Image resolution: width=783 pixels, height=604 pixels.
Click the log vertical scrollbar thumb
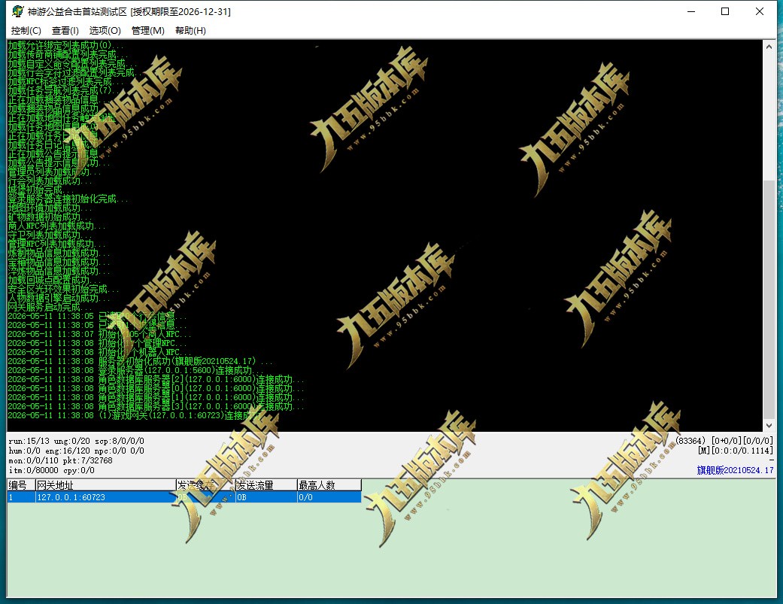pyautogui.click(x=769, y=299)
